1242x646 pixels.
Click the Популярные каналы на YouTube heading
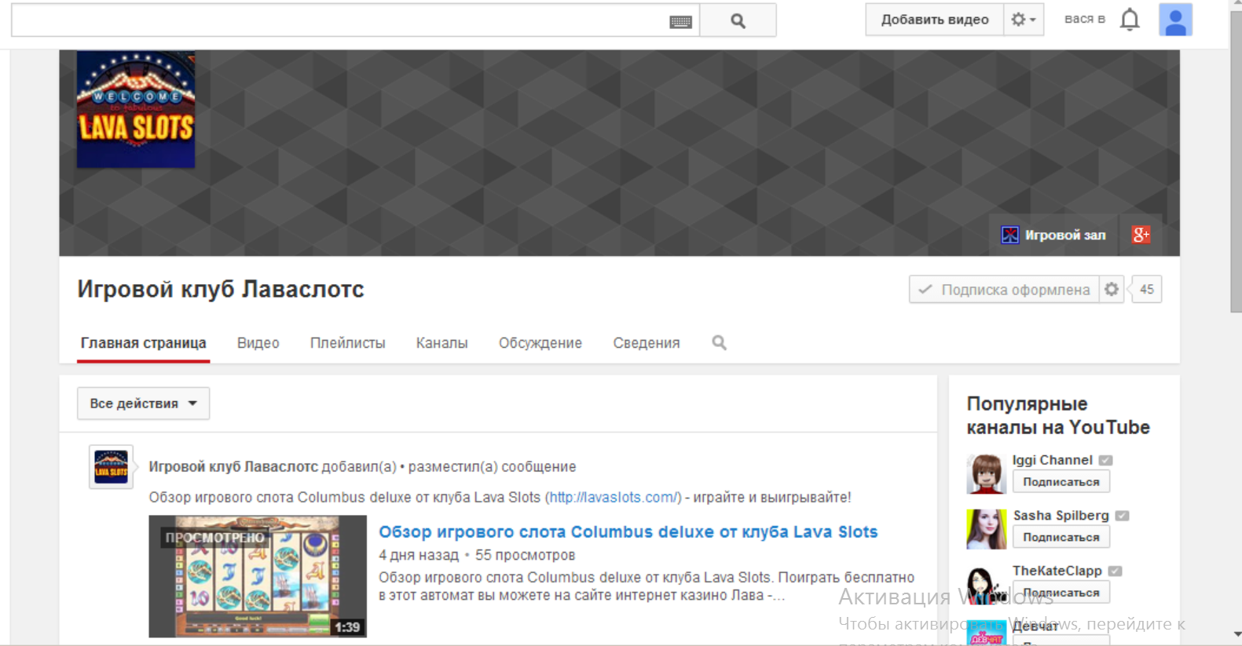[1057, 415]
